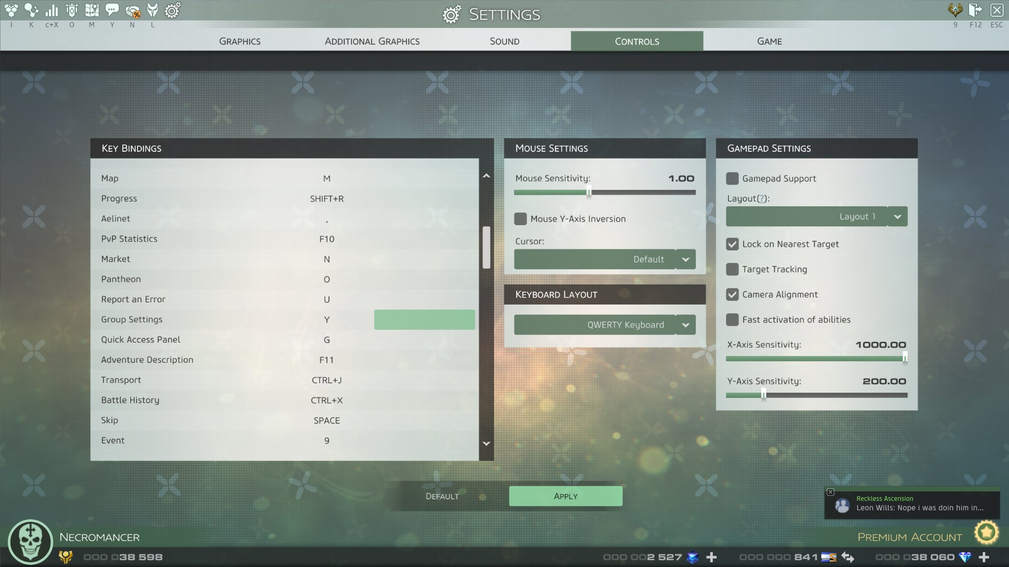This screenshot has height=567, width=1009.
Task: Adjust the Y-Axis Sensitivity slider
Action: [817, 395]
